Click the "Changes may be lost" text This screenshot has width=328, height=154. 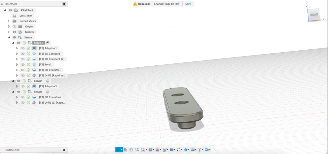167,4
